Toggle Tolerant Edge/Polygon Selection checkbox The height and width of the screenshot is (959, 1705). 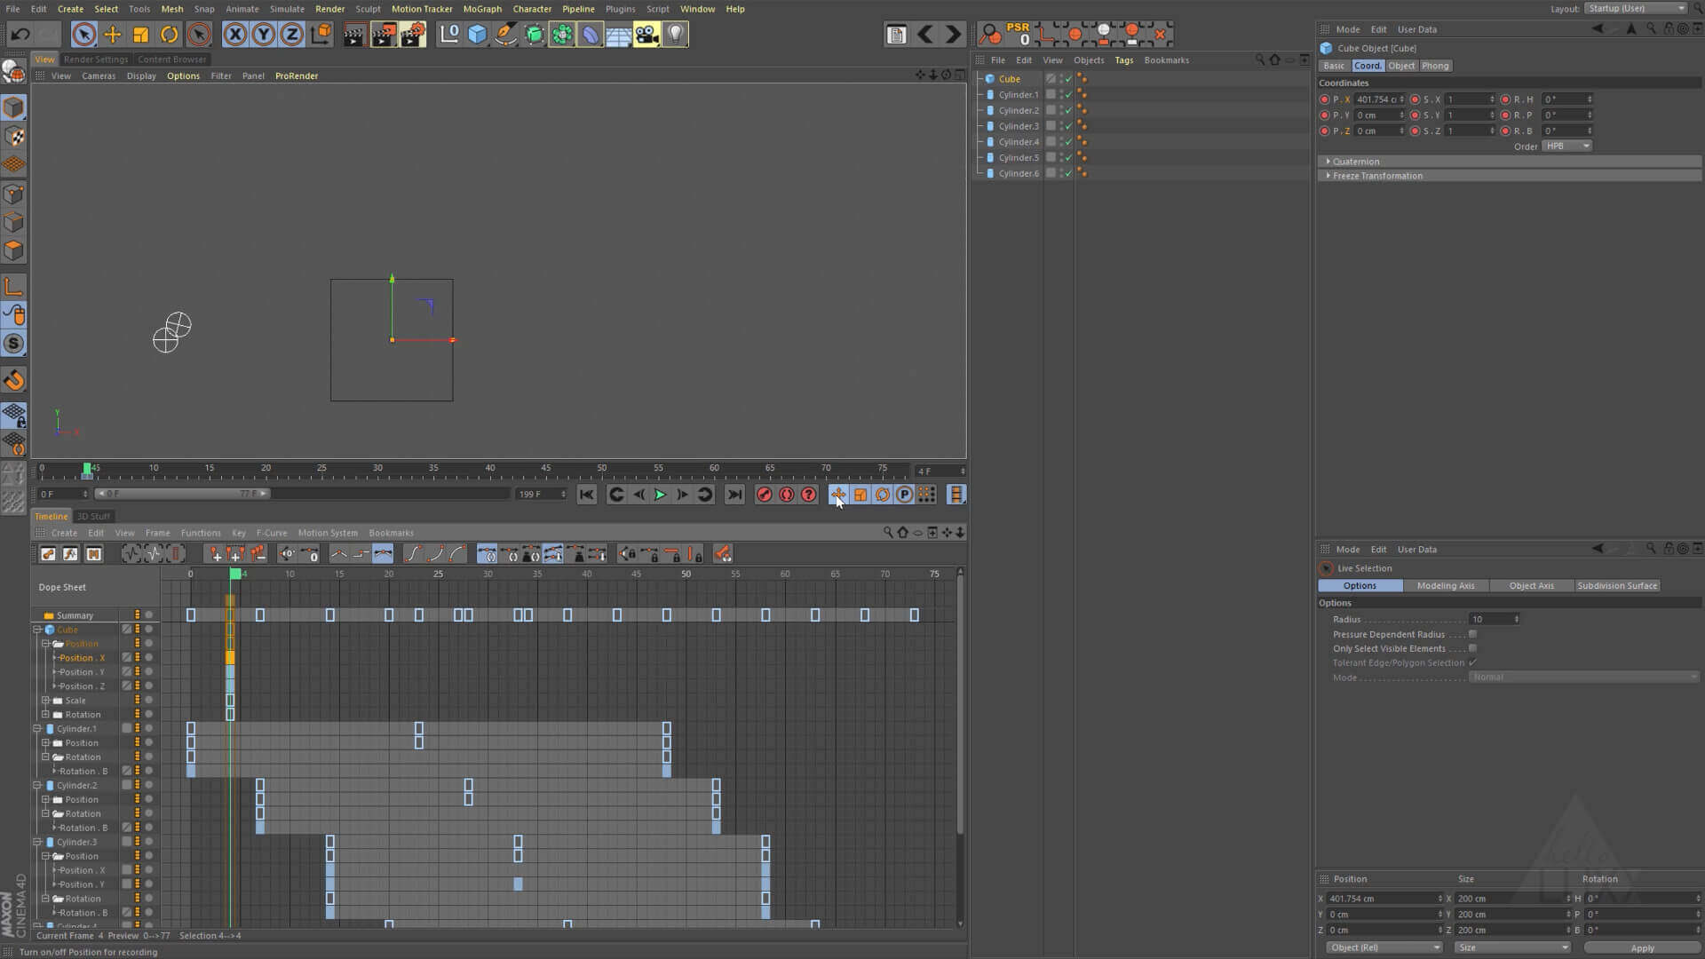click(1472, 662)
